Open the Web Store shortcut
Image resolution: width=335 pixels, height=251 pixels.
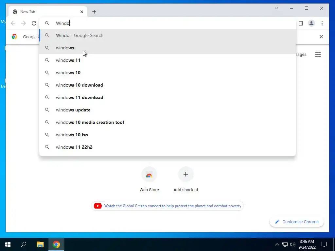(x=149, y=179)
